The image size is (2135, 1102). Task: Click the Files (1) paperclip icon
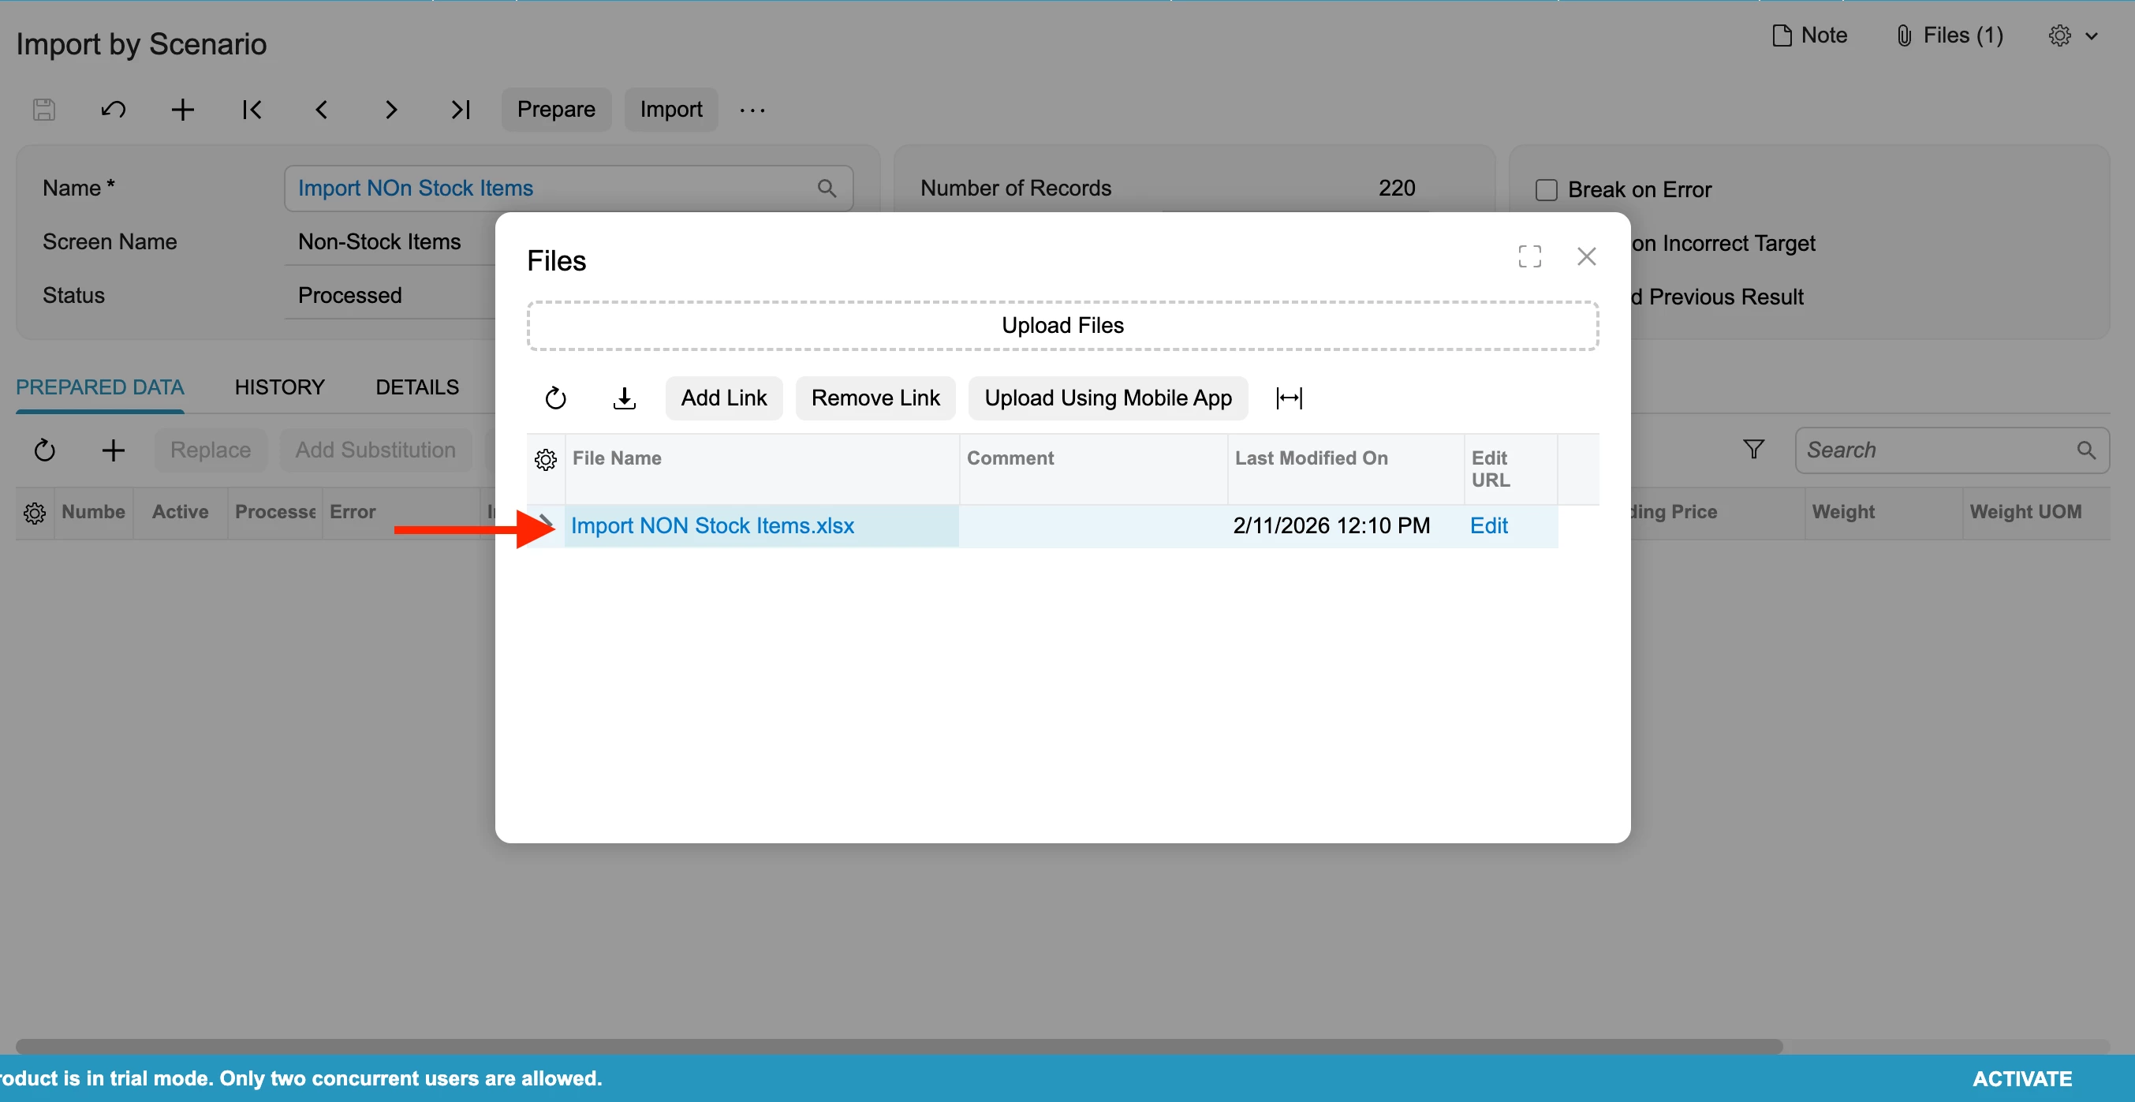(1904, 35)
